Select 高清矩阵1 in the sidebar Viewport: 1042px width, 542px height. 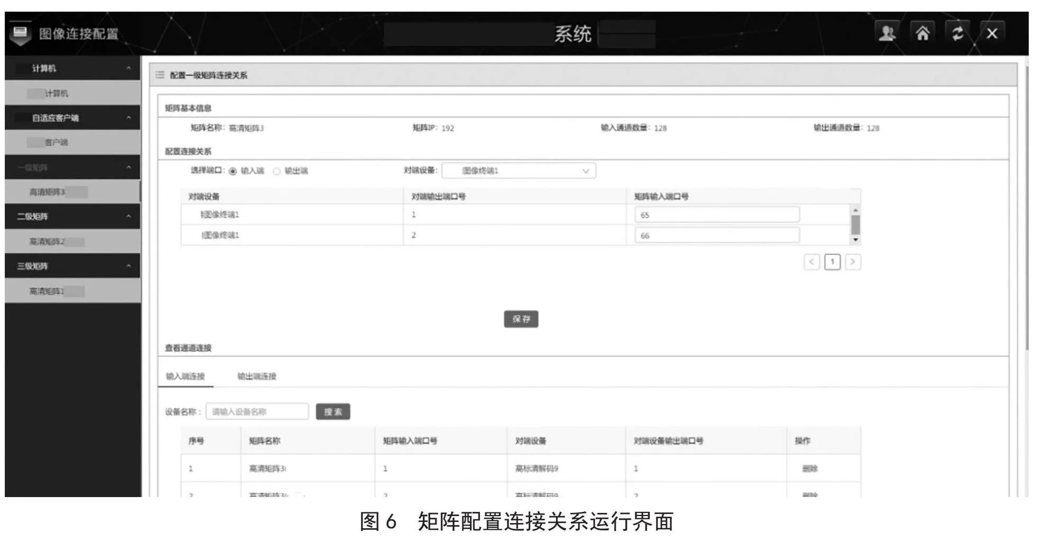click(x=73, y=291)
